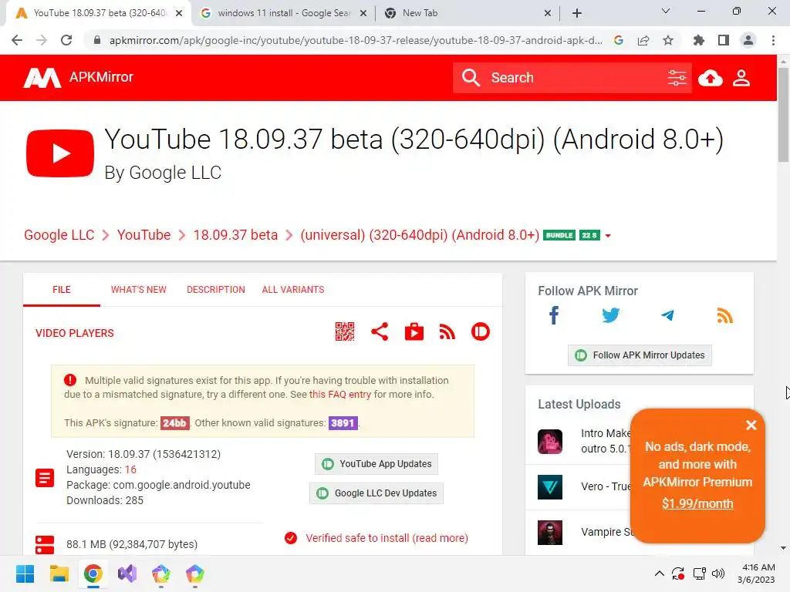Viewport: 790px width, 592px height.
Task: Click Follow APK Mirror Updates button
Action: pos(640,355)
